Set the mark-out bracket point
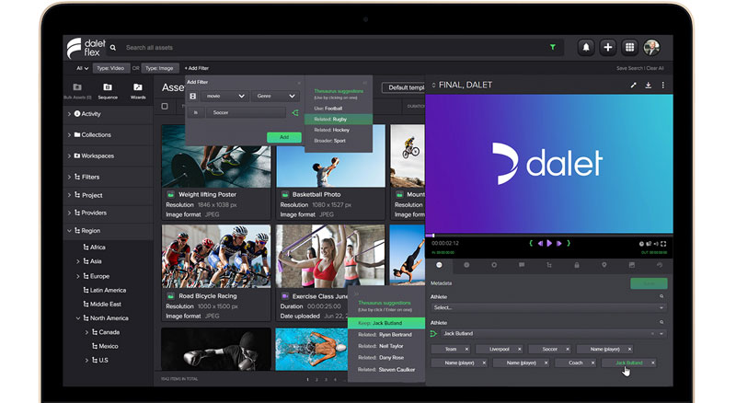Screen dimensions: 736x403 [x=568, y=243]
